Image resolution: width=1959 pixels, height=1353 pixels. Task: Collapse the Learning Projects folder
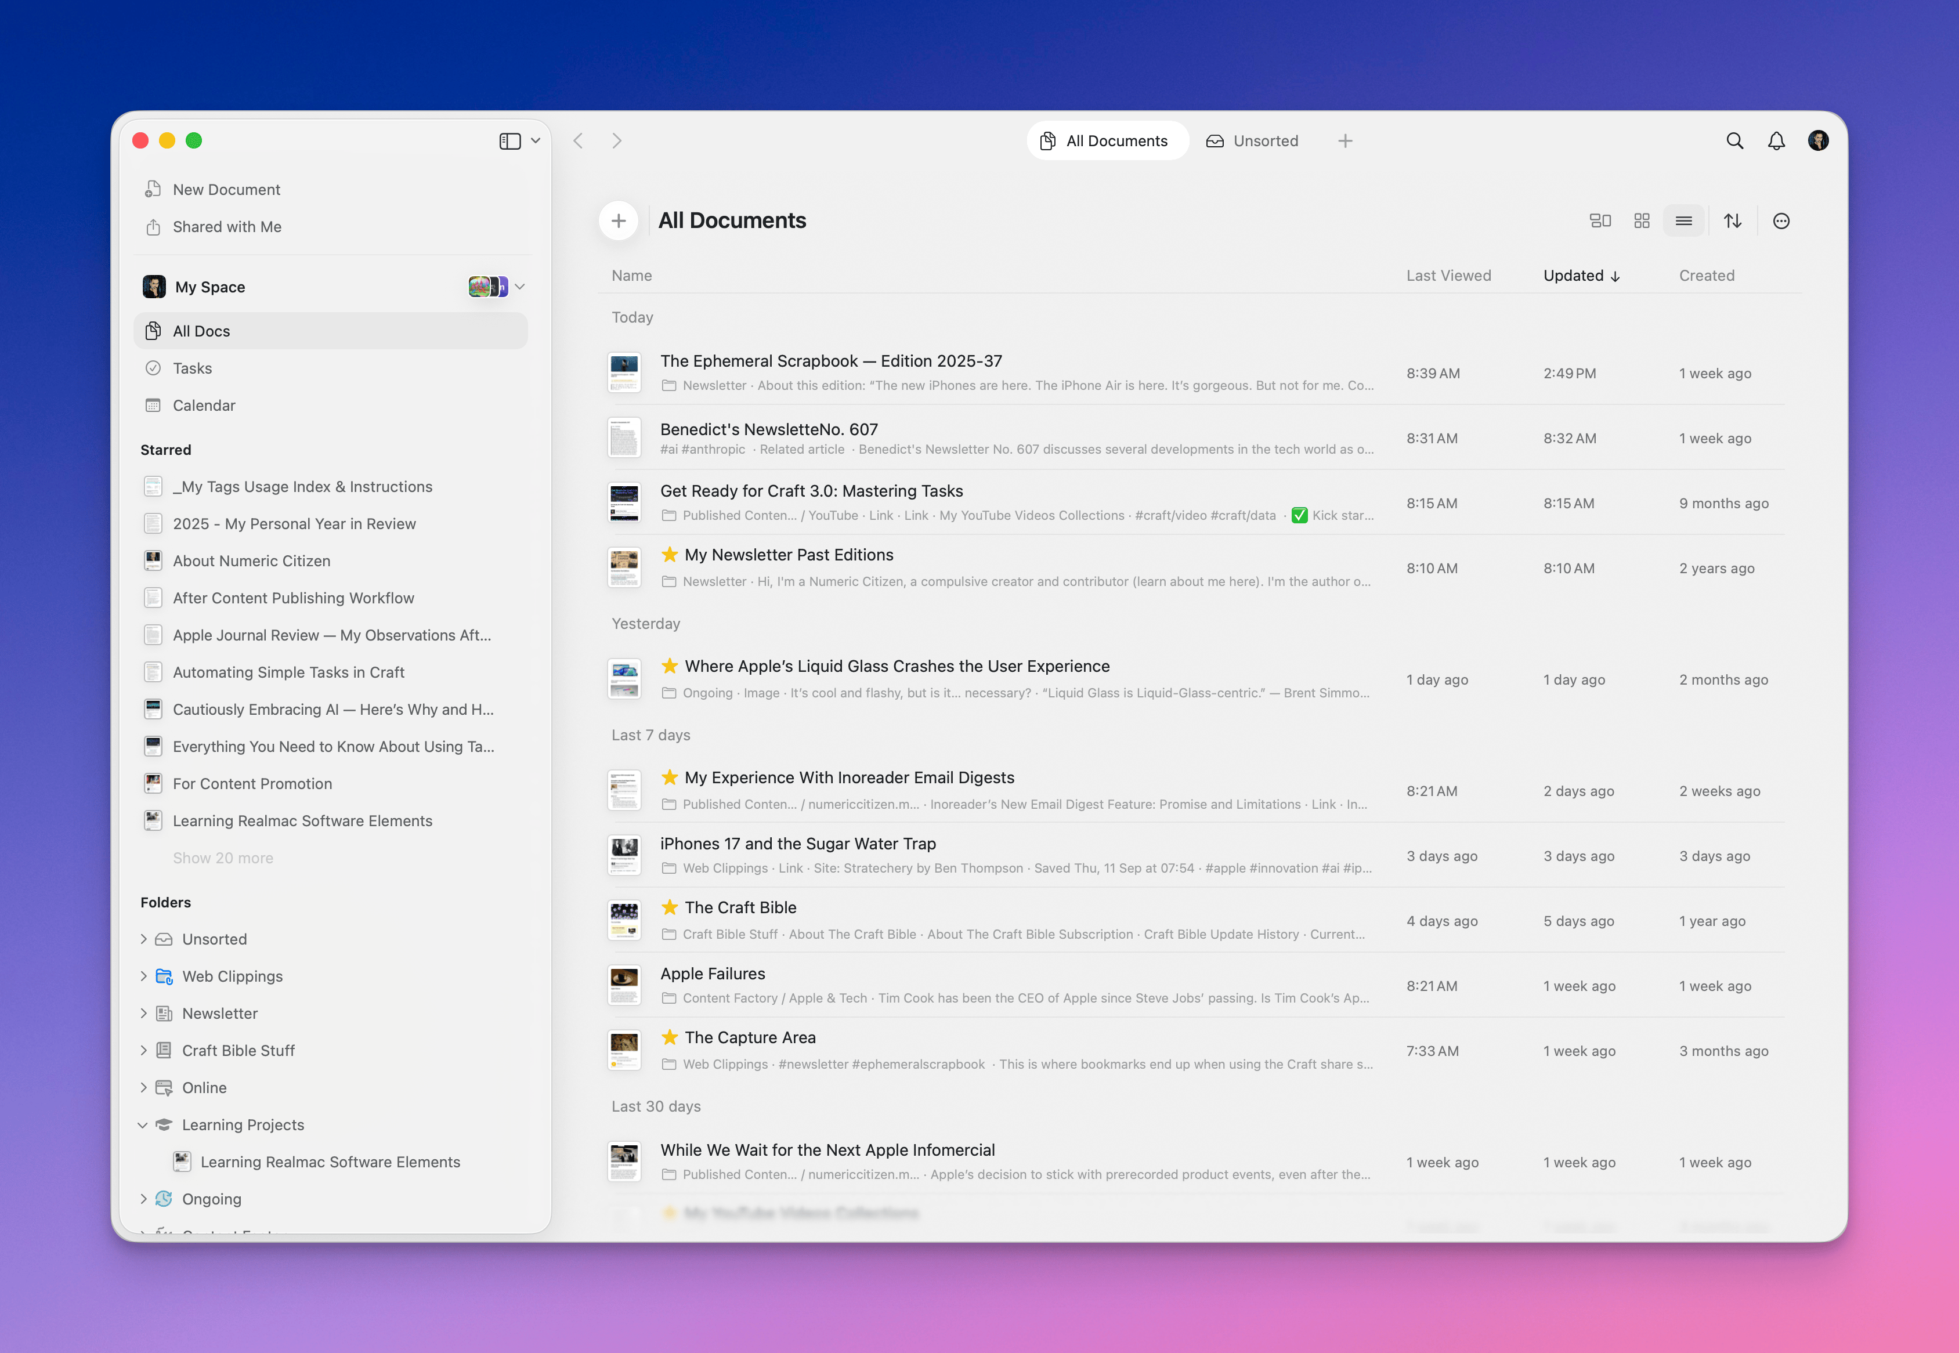142,1125
